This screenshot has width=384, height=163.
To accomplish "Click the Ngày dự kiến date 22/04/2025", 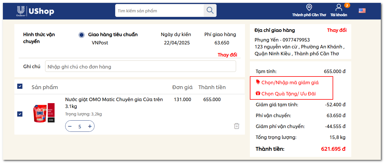I will [x=177, y=43].
